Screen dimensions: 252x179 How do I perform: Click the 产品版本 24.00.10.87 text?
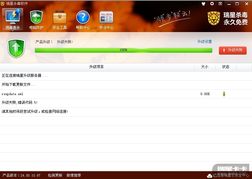pyautogui.click(x=21, y=175)
